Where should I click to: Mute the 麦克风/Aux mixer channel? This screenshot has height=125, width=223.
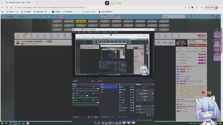73,102
